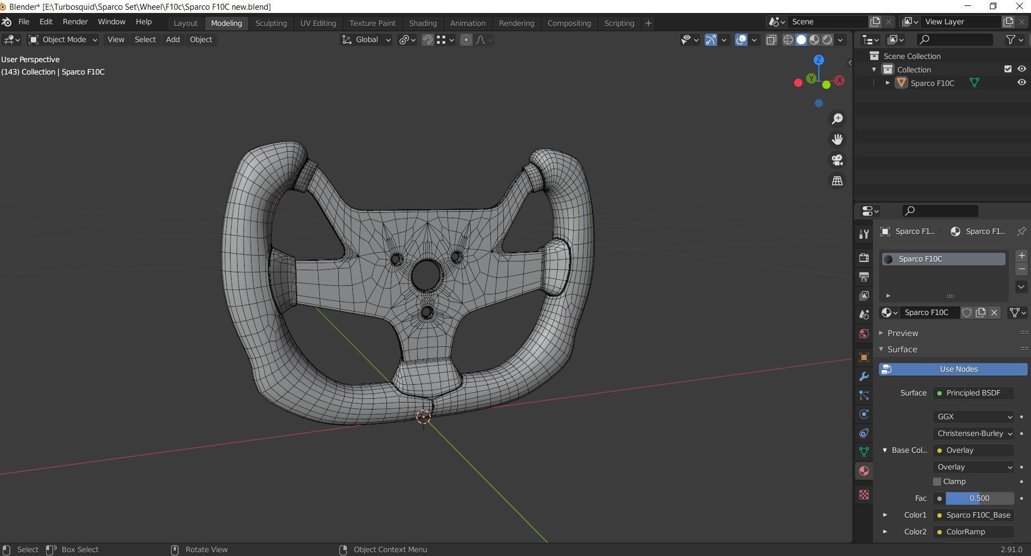Open the File menu
Screen dimensions: 1031x556
tap(24, 22)
